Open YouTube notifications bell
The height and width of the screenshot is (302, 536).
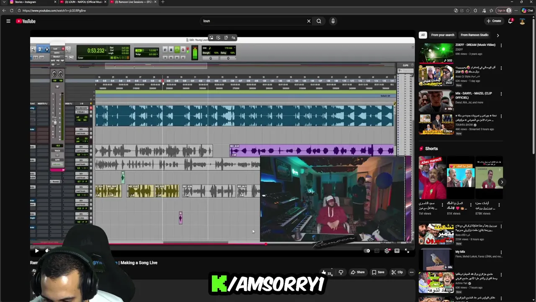tap(510, 21)
